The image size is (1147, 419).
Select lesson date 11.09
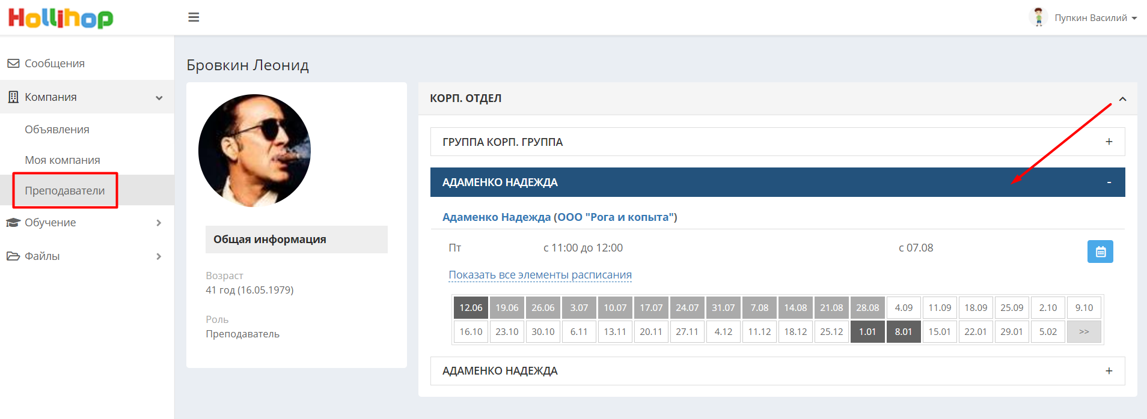pos(940,308)
